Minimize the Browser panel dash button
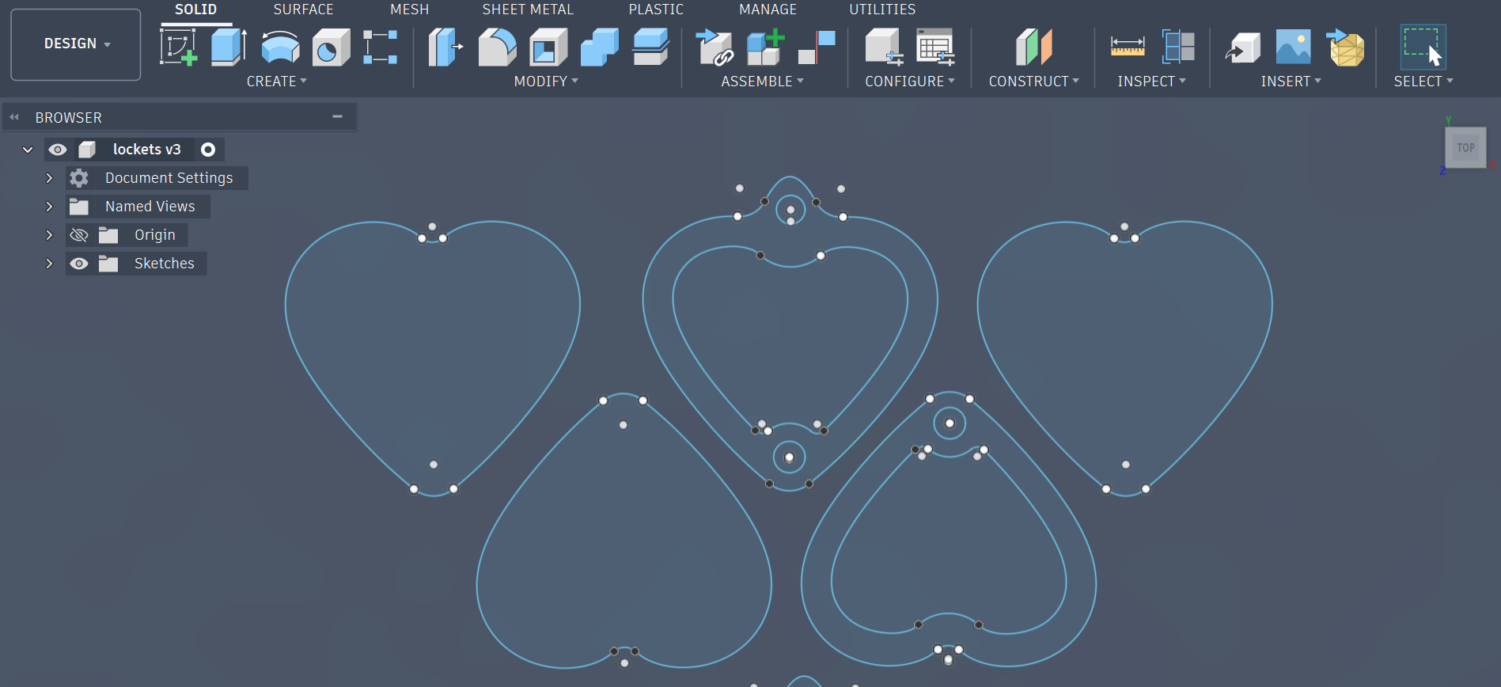This screenshot has width=1501, height=687. (337, 116)
